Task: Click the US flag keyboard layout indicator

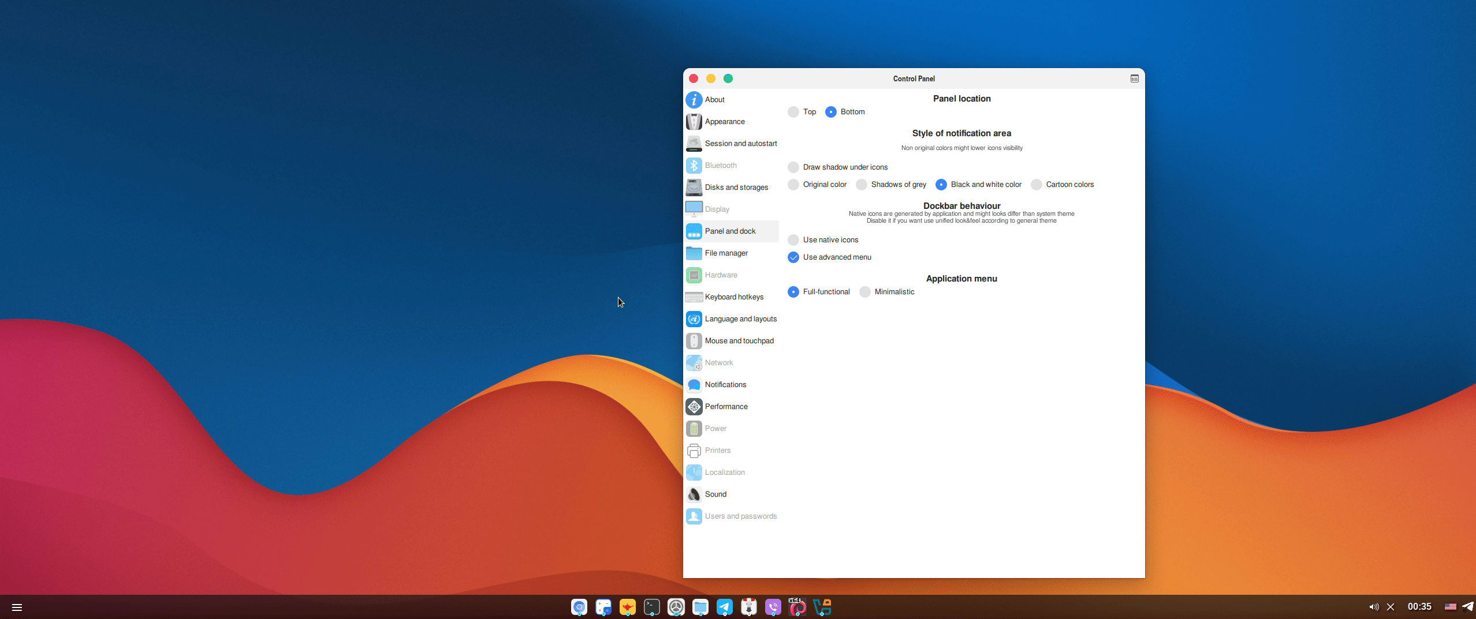Action: pos(1450,607)
